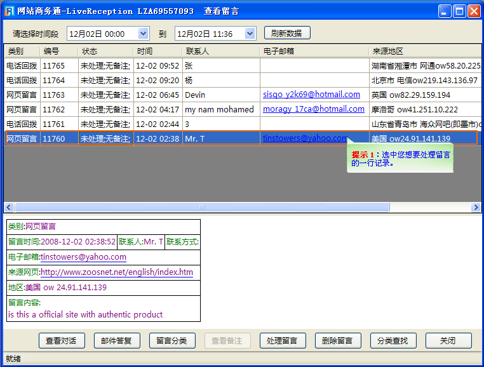Click the 邮件答复 button
This screenshot has width=484, height=367.
point(117,341)
